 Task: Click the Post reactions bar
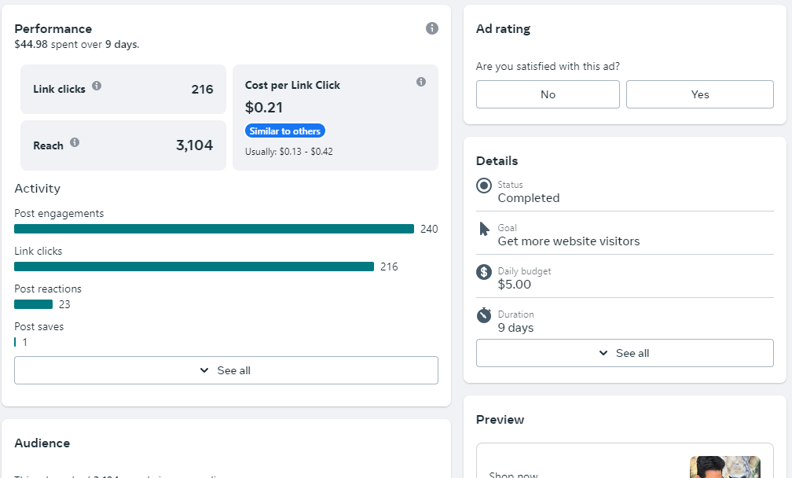33,304
